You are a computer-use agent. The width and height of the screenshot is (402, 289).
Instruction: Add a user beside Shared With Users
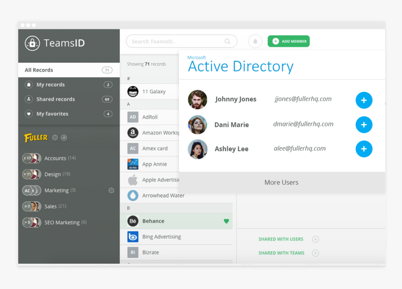[x=316, y=239]
